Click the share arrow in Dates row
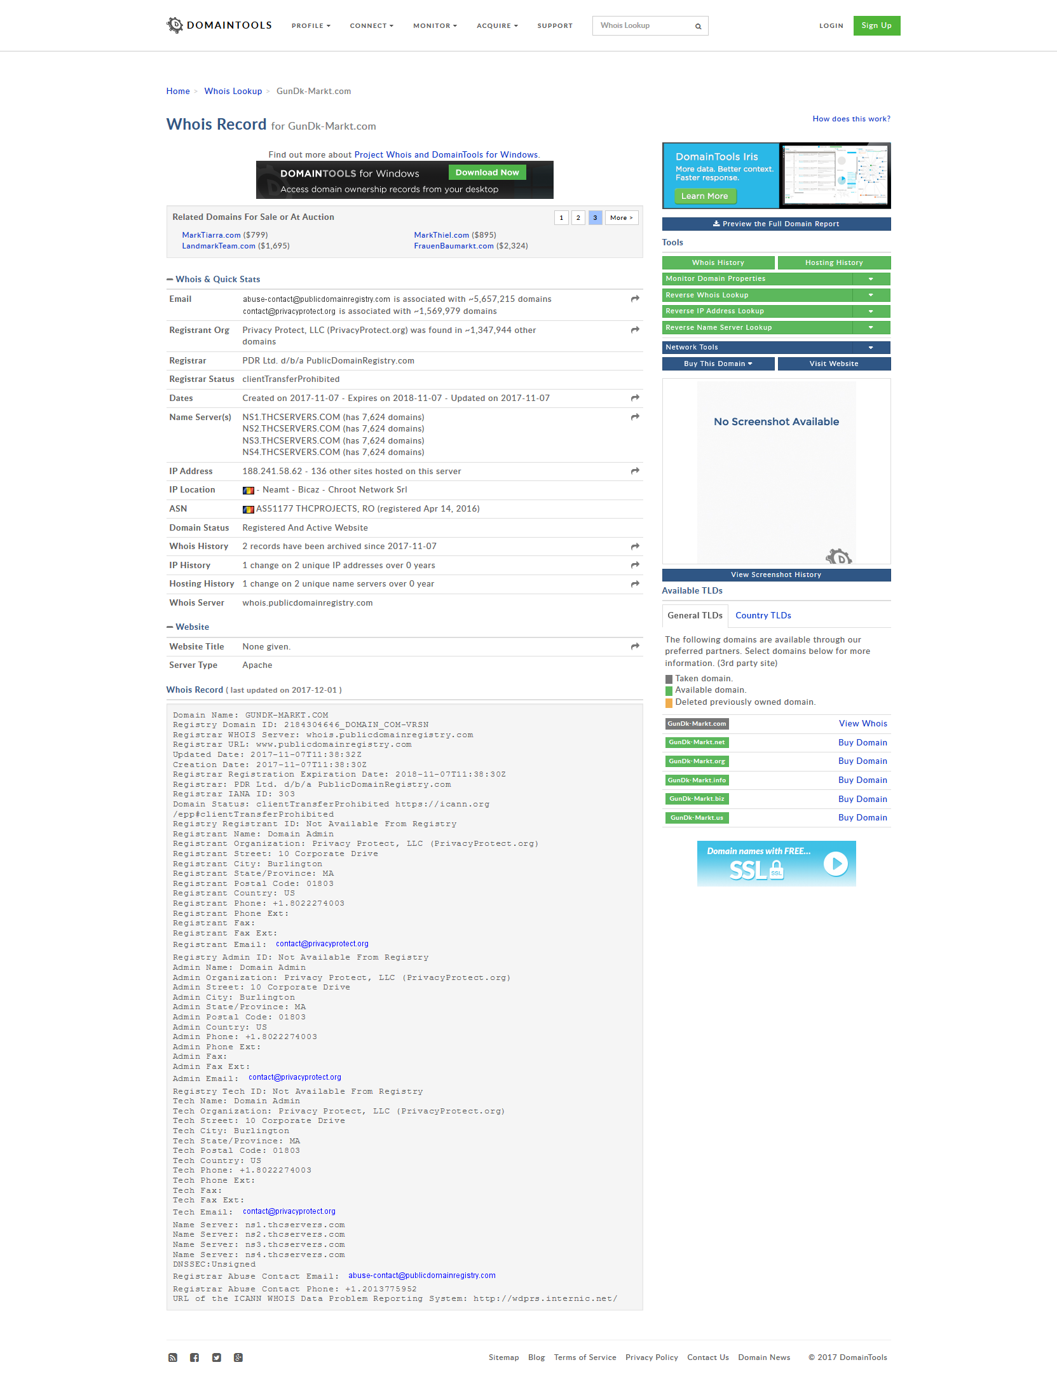The width and height of the screenshot is (1057, 1374). (634, 398)
